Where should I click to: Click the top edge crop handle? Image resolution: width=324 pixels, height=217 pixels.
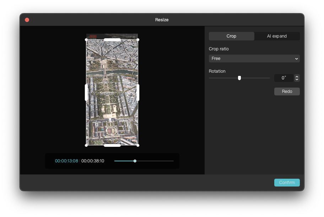(x=112, y=40)
